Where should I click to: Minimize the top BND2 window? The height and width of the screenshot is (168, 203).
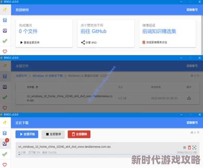point(181,2)
